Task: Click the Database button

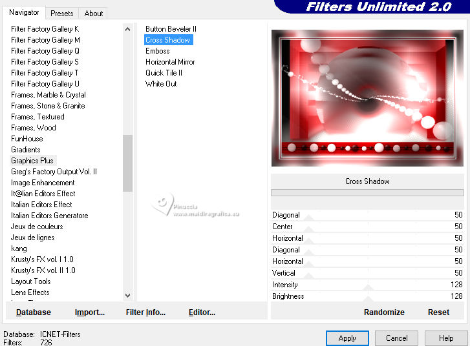Action: (34, 312)
